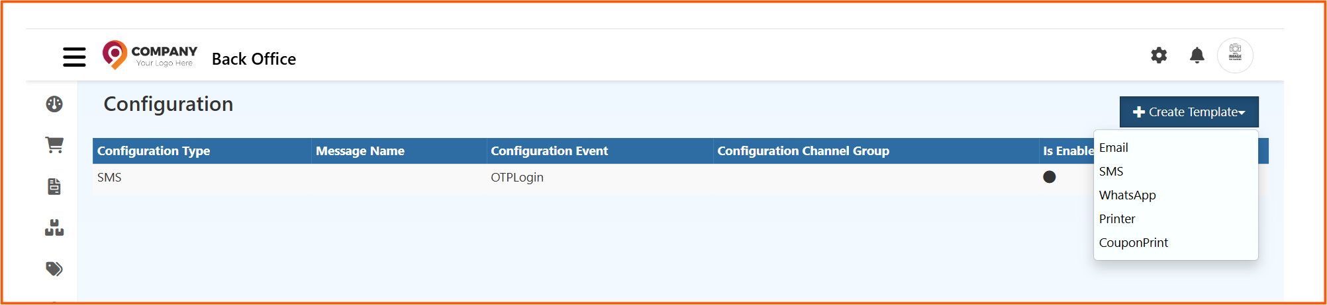Click the company logo
This screenshot has height=305, width=1327.
point(150,55)
